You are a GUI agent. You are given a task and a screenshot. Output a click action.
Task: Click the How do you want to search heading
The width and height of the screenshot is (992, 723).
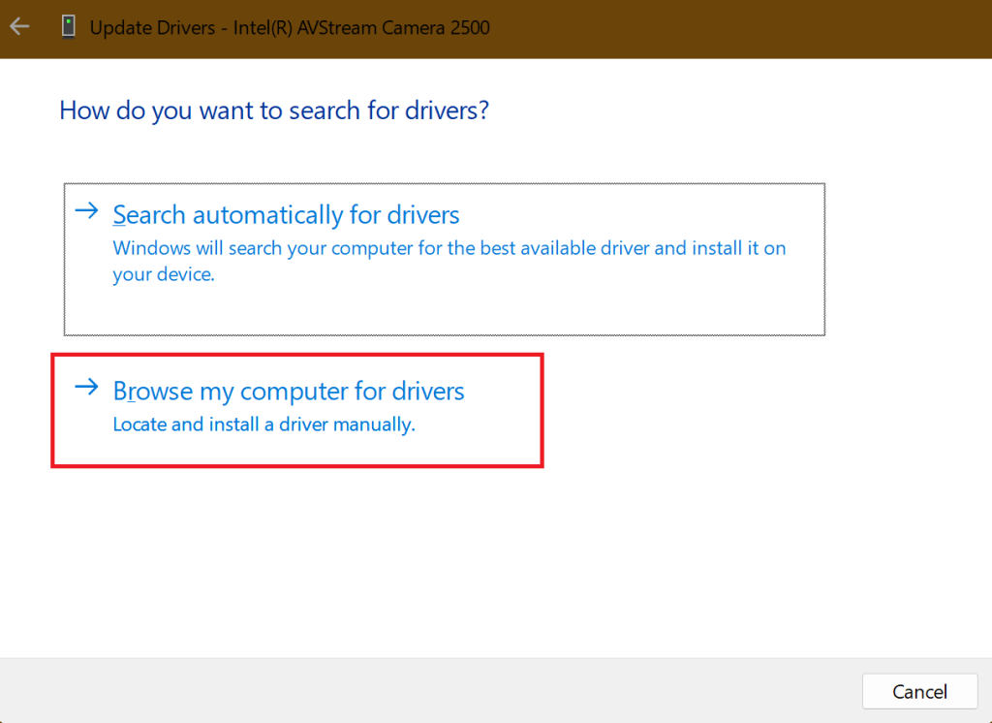pos(274,110)
